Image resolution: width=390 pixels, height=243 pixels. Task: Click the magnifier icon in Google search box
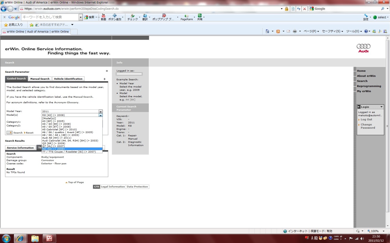point(383,9)
